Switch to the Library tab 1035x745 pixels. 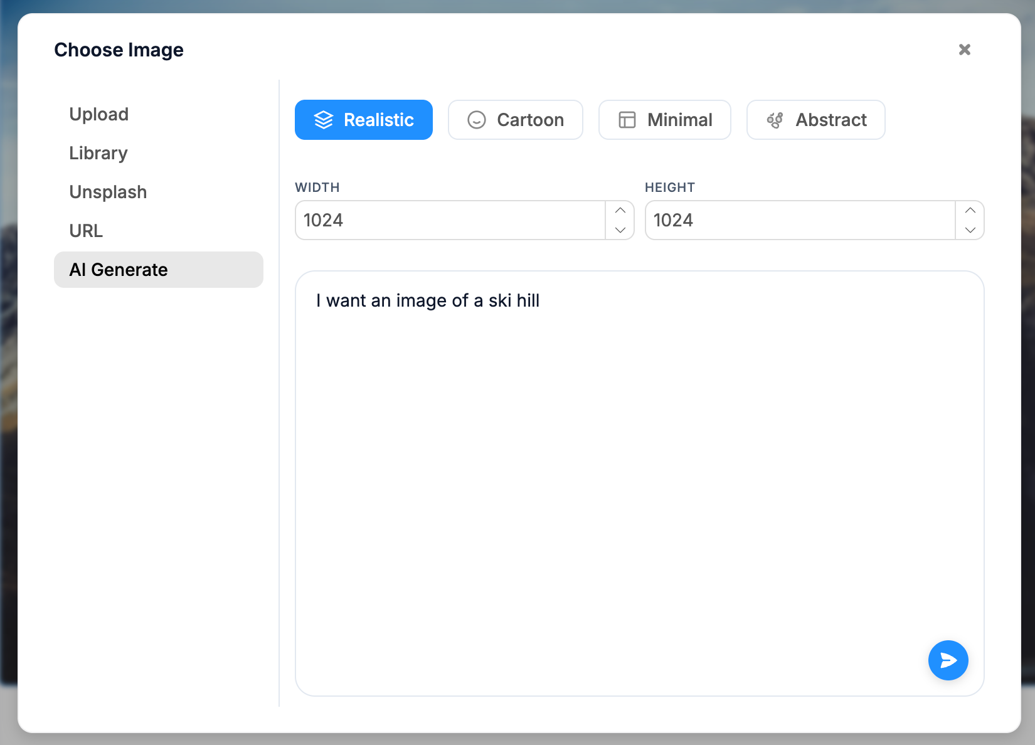(98, 153)
